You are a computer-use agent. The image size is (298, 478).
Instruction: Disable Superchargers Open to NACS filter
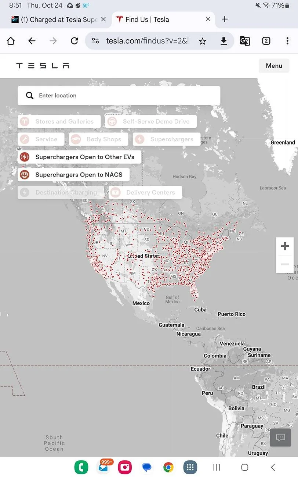coord(73,175)
